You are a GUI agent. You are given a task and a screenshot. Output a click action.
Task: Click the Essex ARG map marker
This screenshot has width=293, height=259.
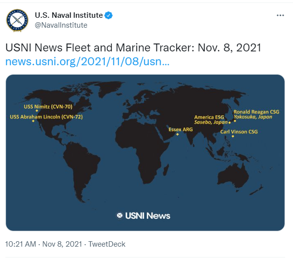pos(177,134)
